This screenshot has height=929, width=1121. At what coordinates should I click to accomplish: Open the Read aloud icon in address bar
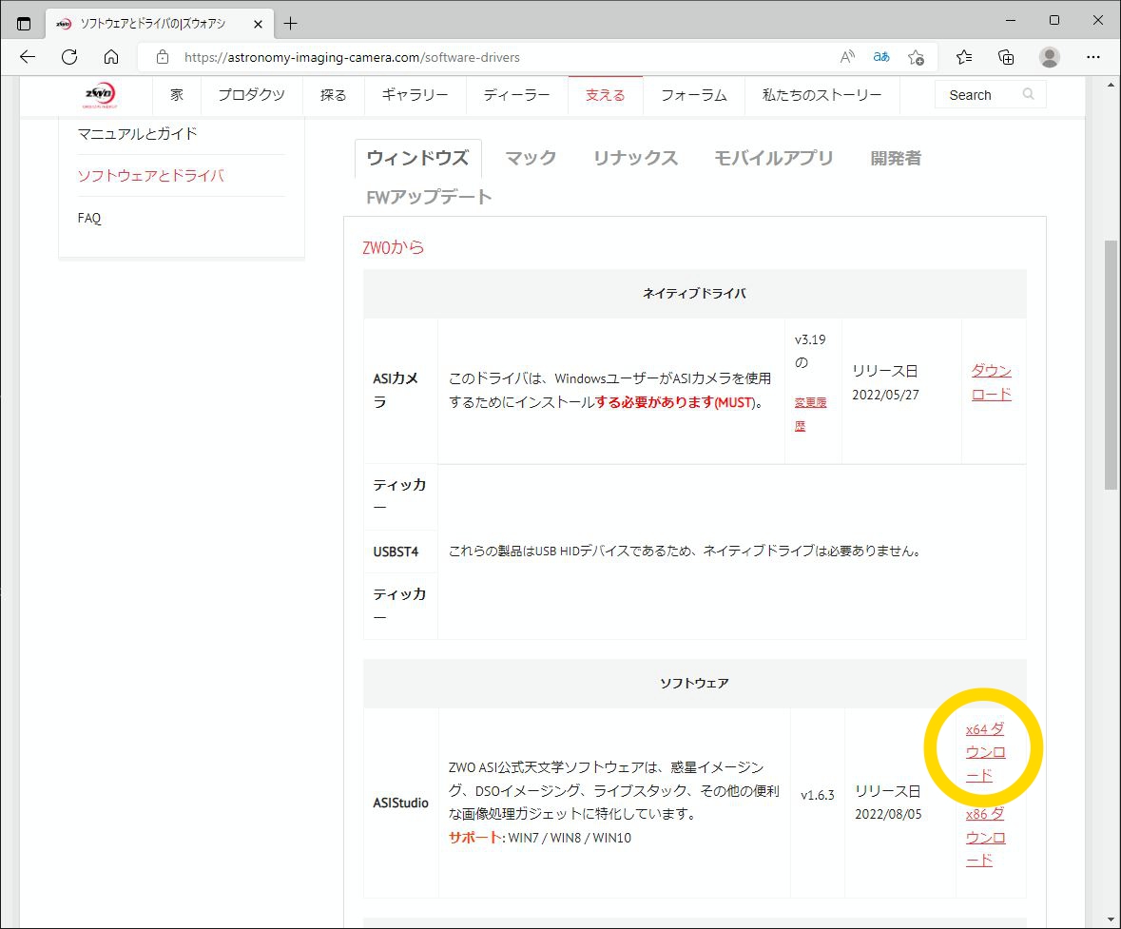(x=847, y=57)
